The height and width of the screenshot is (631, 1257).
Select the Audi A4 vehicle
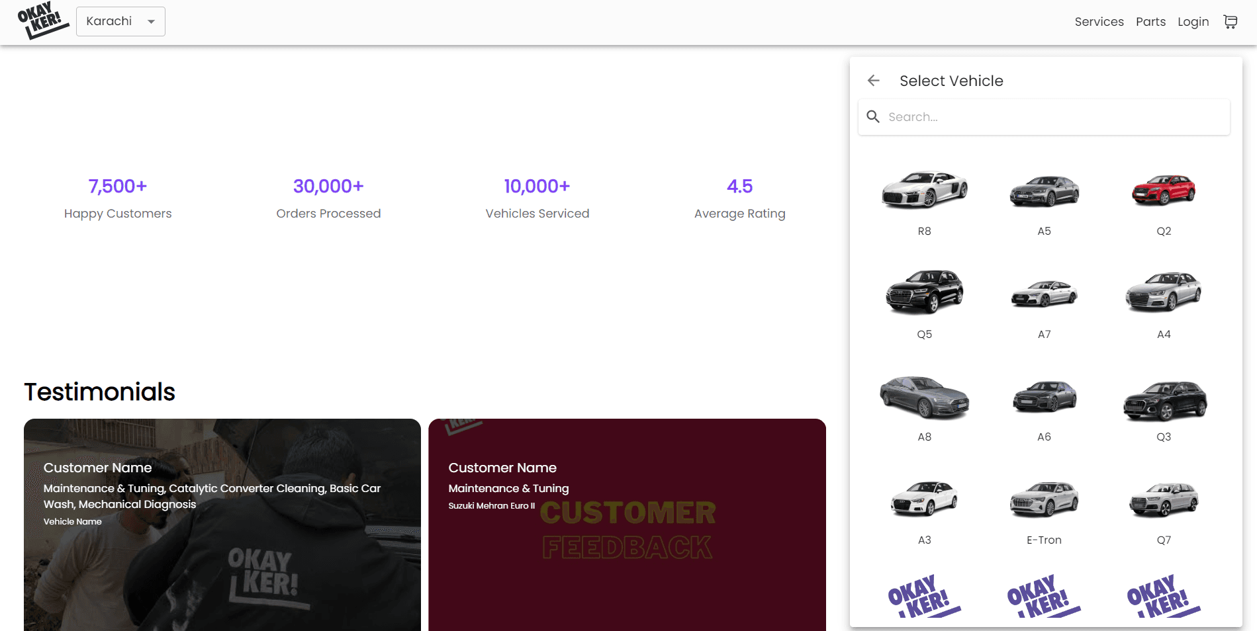pos(1164,304)
